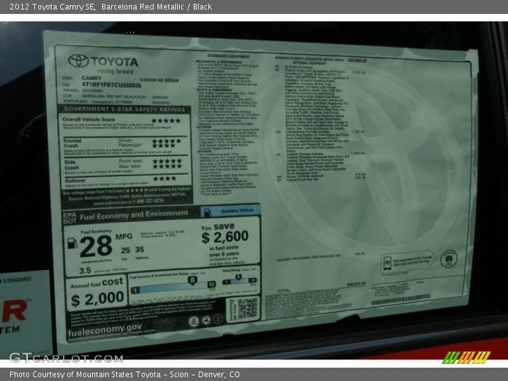
Task: Click the 'Overall Vehicle Score' label
Action: (88, 119)
